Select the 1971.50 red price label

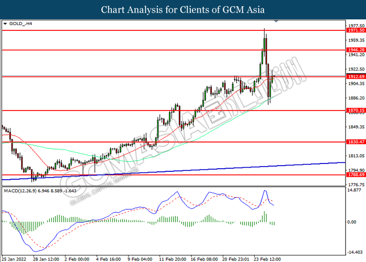(x=356, y=30)
